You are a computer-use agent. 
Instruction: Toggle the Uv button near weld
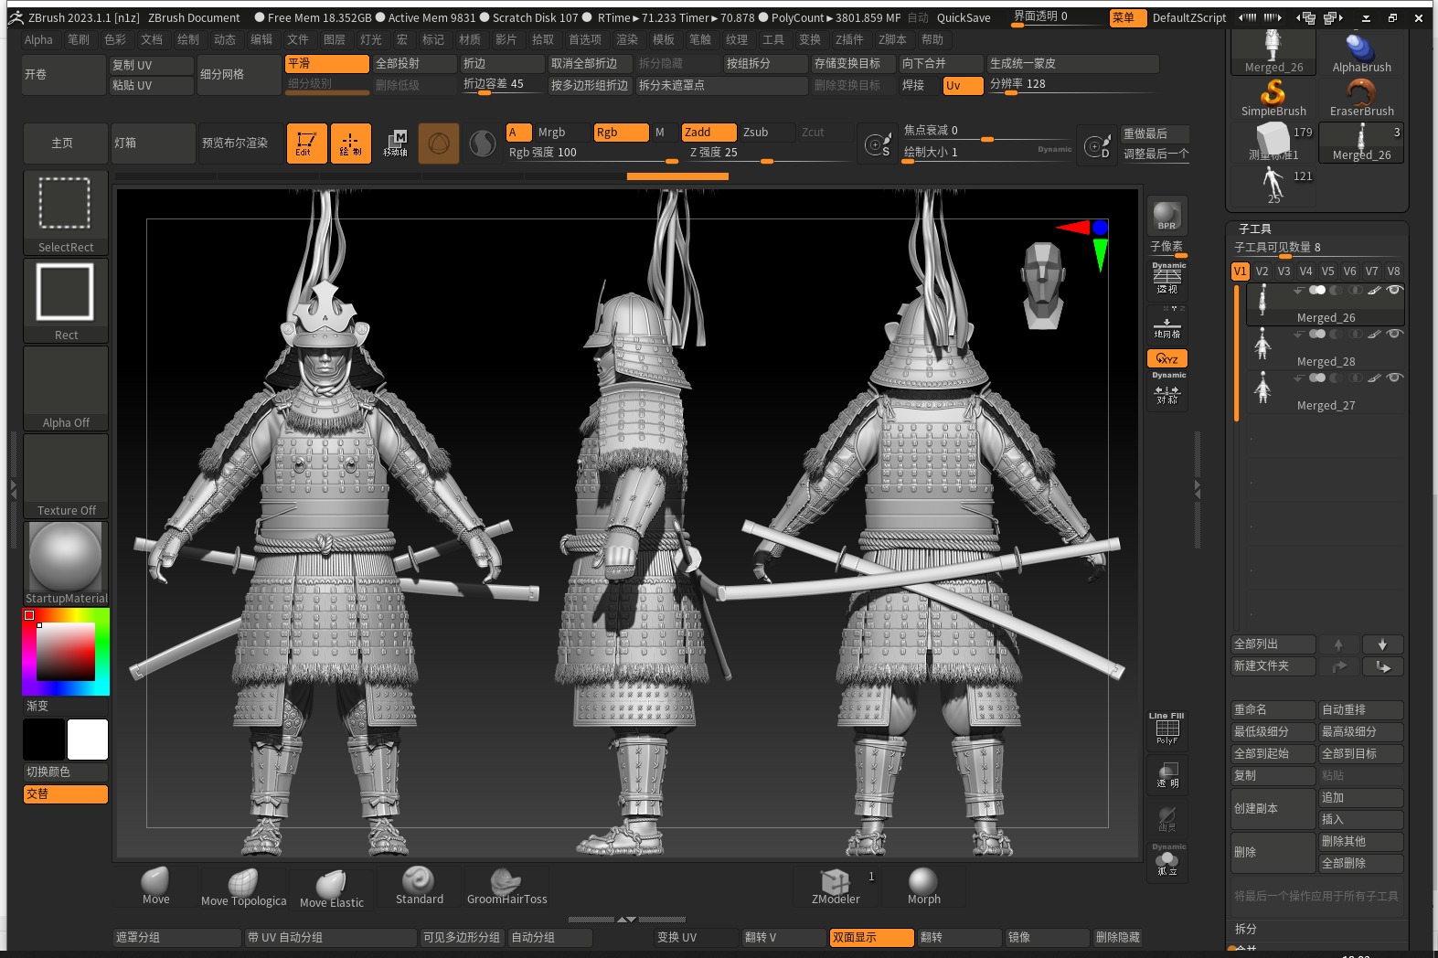[963, 85]
